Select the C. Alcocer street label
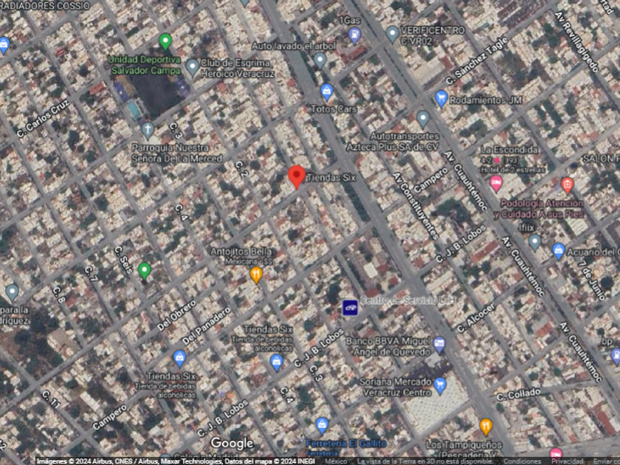 pos(476,318)
